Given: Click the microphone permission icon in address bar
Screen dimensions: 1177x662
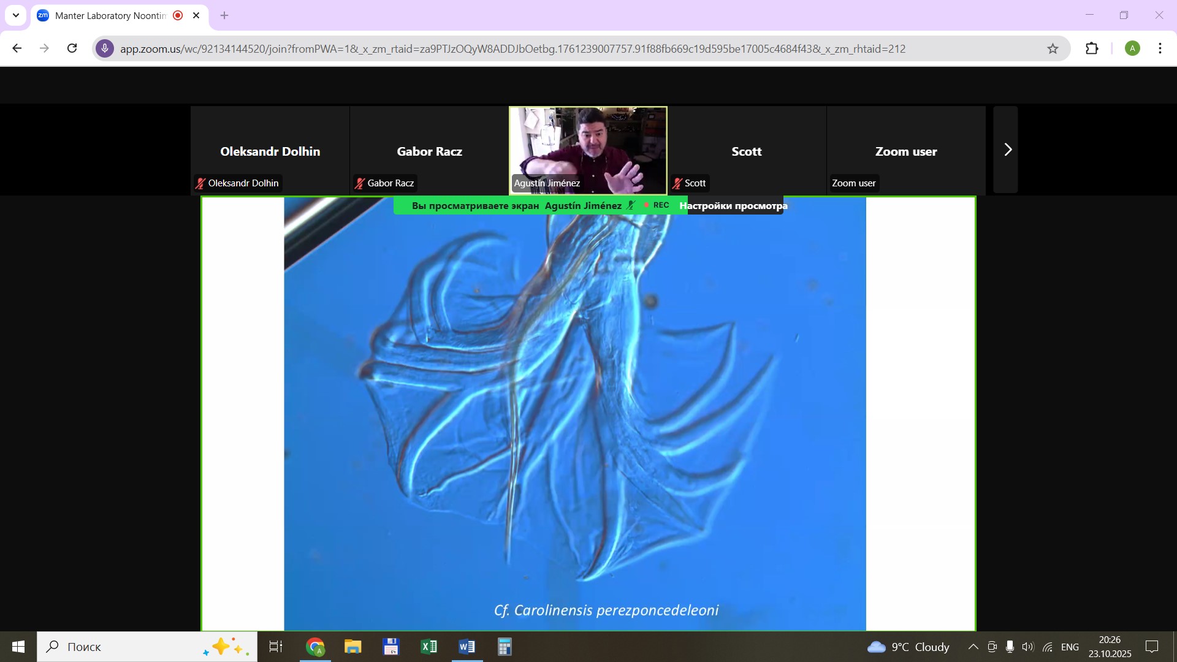Looking at the screenshot, I should tap(105, 48).
